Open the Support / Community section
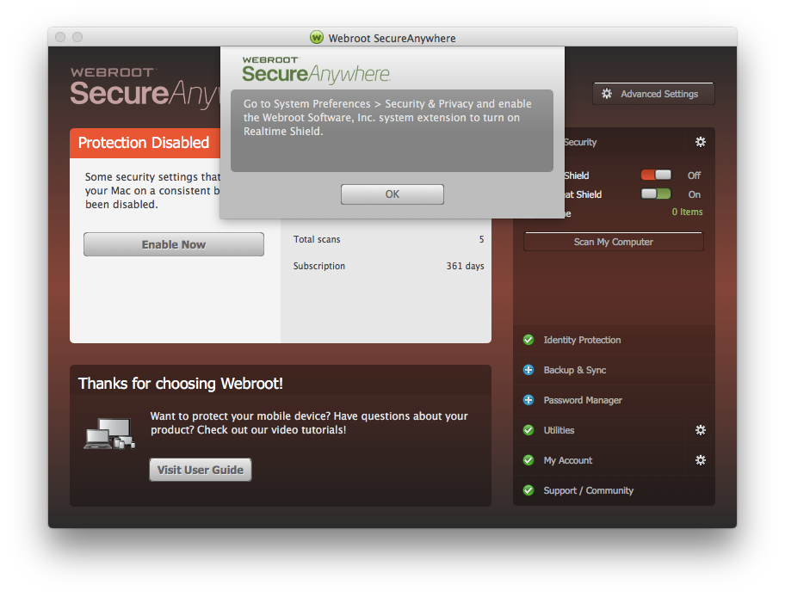The width and height of the screenshot is (785, 597). tap(614, 490)
